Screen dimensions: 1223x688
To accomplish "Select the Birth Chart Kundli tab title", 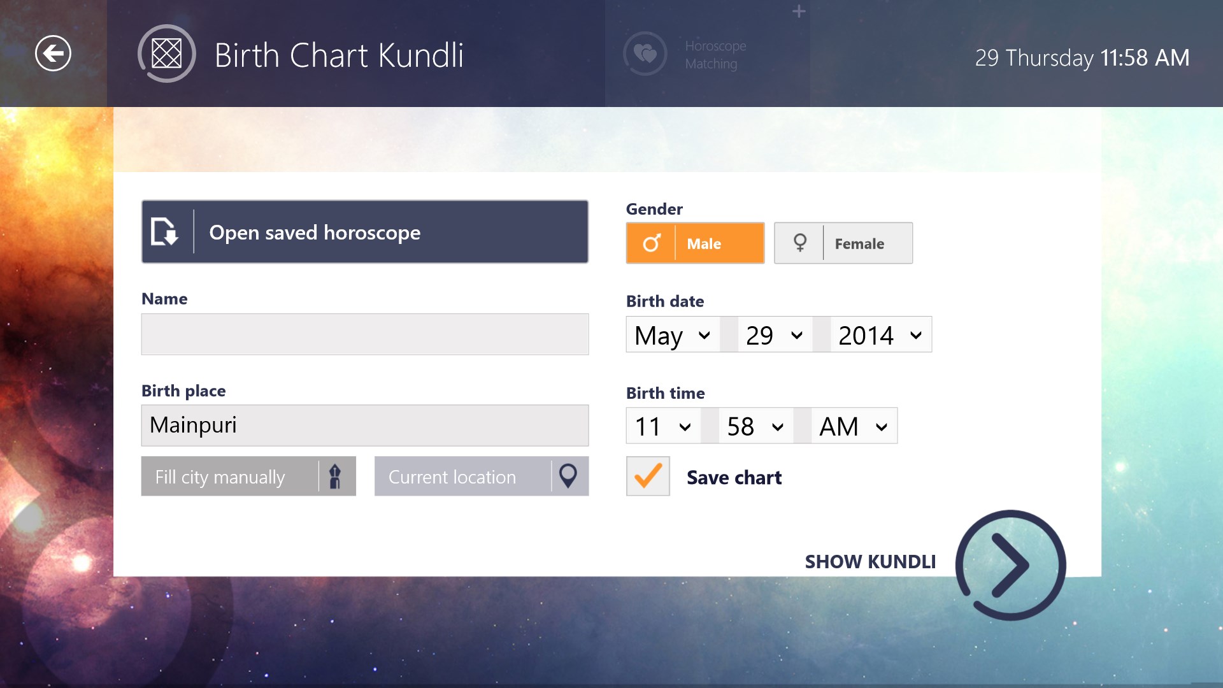I will click(x=339, y=55).
